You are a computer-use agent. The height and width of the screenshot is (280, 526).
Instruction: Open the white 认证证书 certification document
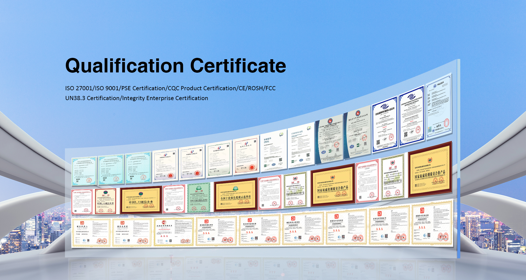(x=273, y=150)
